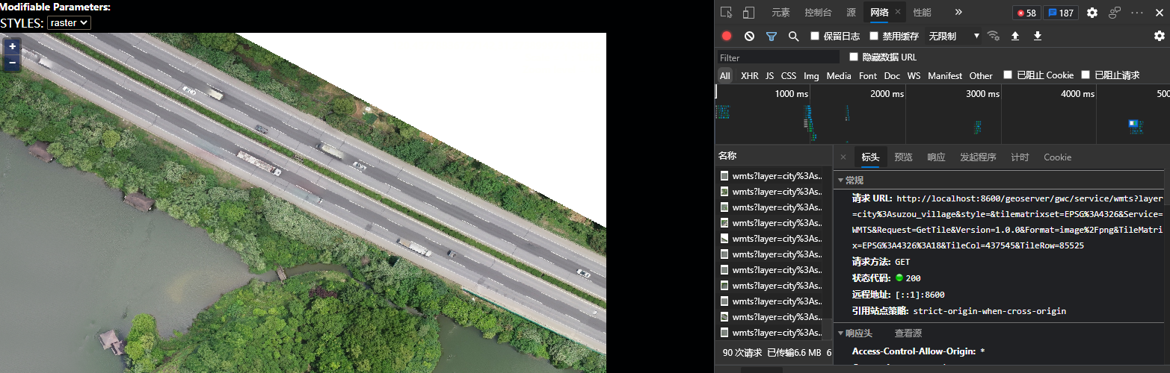
Task: Click the network timeline overview
Action: (x=942, y=113)
